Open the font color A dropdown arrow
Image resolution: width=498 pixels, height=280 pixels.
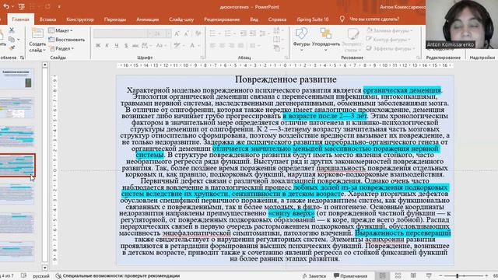(x=199, y=46)
